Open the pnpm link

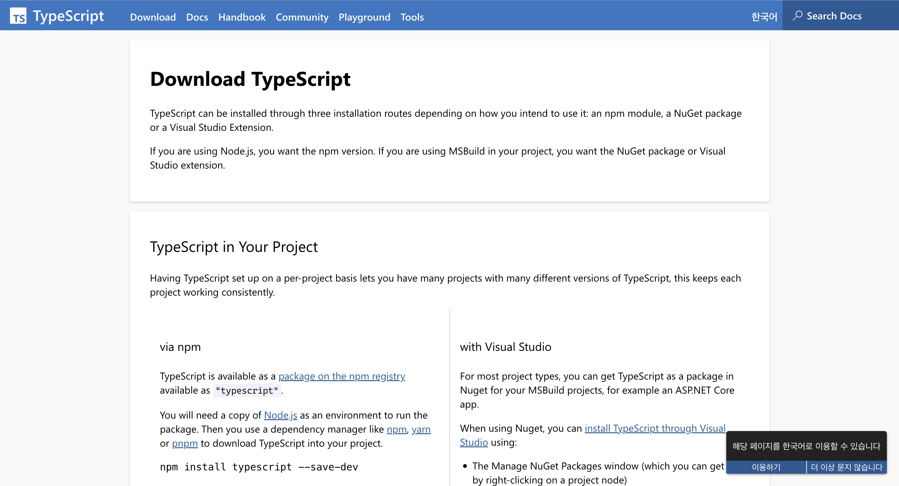tap(185, 443)
